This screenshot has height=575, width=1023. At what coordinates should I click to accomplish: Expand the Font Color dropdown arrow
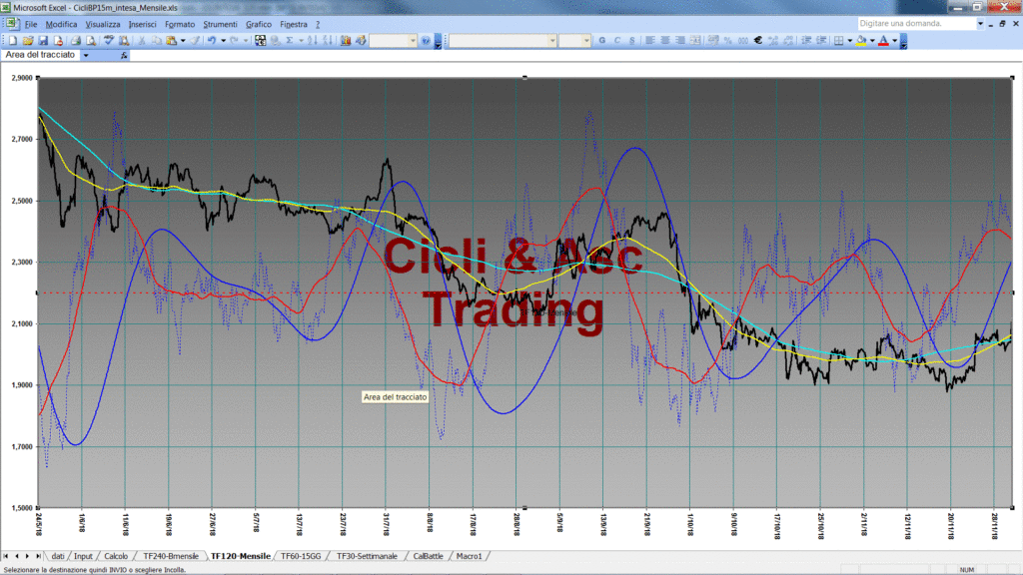click(894, 40)
